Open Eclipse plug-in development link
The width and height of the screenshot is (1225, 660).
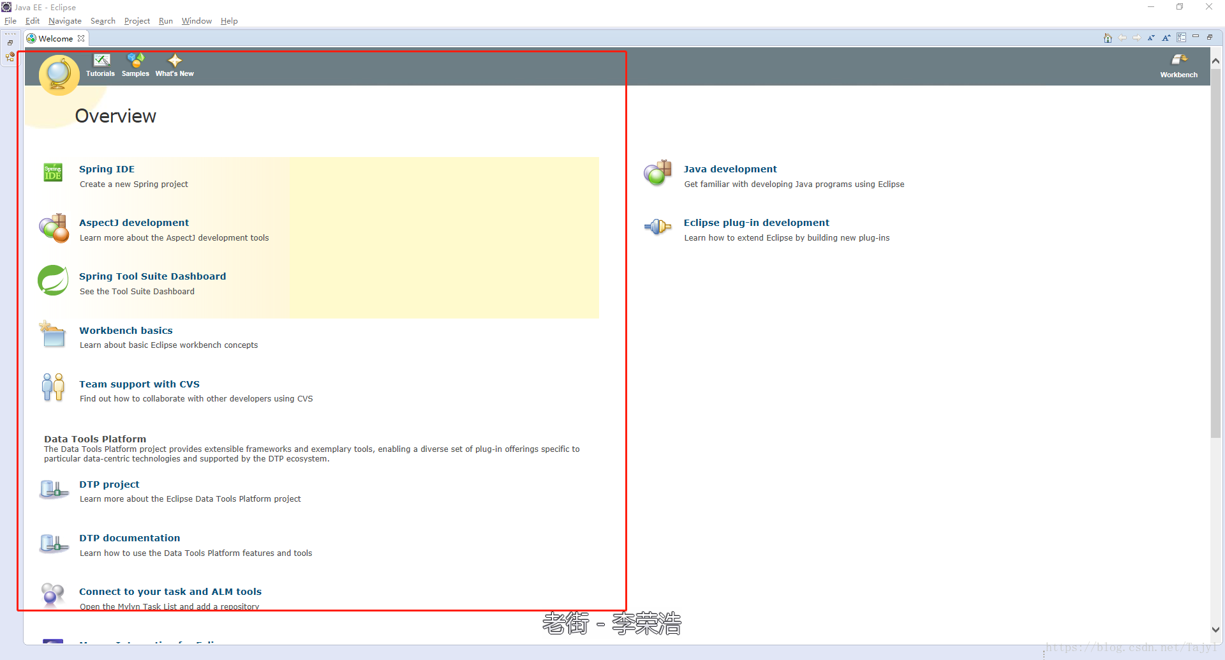point(757,223)
